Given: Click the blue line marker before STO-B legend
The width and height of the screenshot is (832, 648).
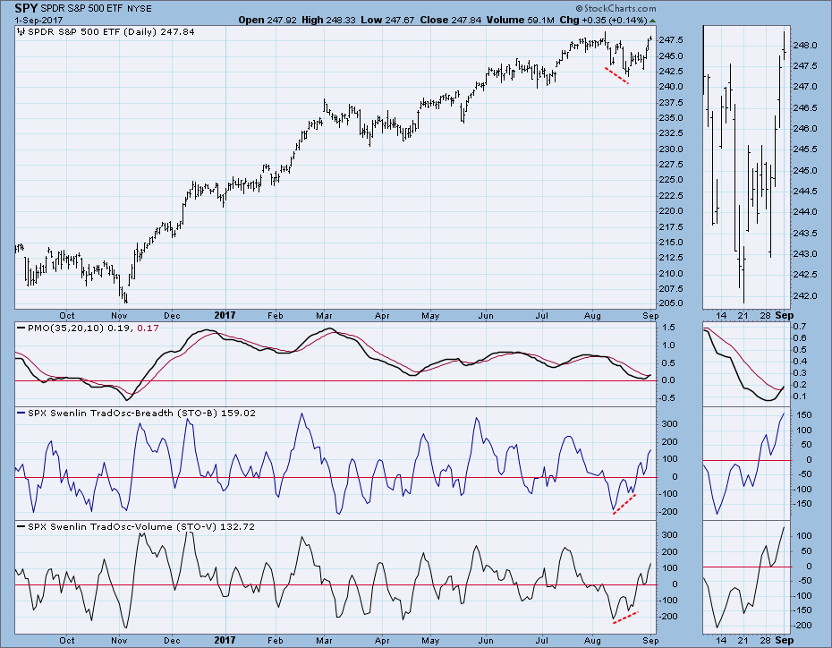Looking at the screenshot, I should click(21, 413).
